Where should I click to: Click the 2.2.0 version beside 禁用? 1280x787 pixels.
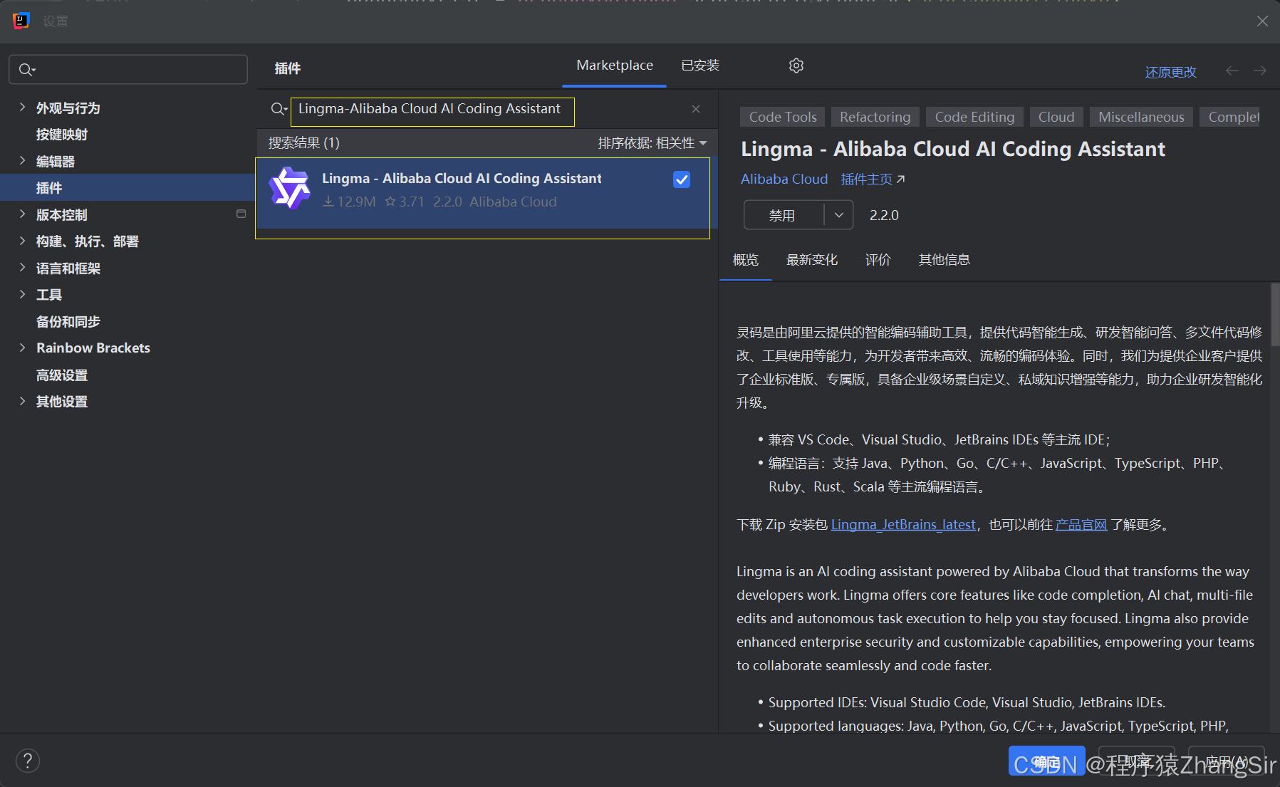click(884, 215)
